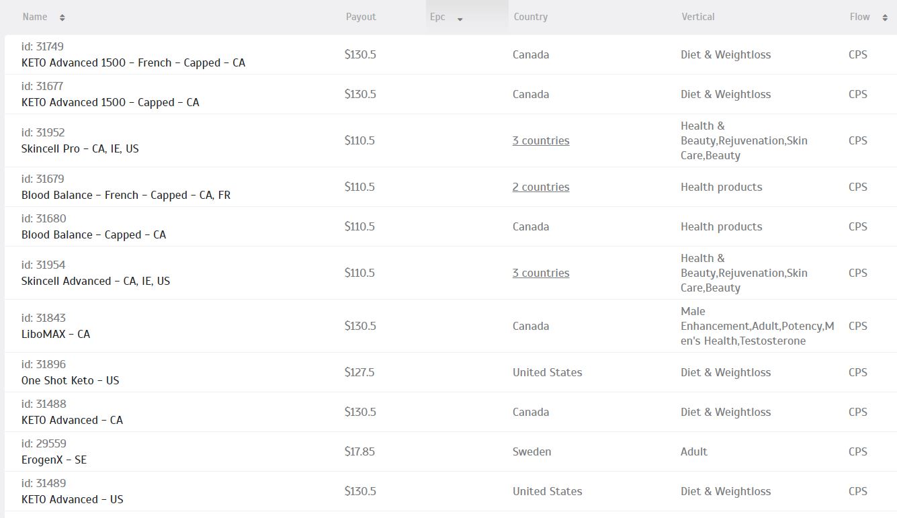The width and height of the screenshot is (897, 518).
Task: Click the Country column header
Action: pyautogui.click(x=530, y=17)
